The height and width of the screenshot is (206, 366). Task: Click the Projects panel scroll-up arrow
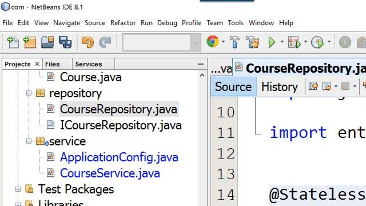click(x=202, y=75)
